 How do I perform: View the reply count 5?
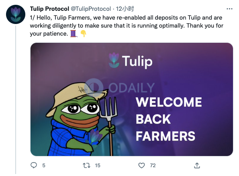[44, 165]
